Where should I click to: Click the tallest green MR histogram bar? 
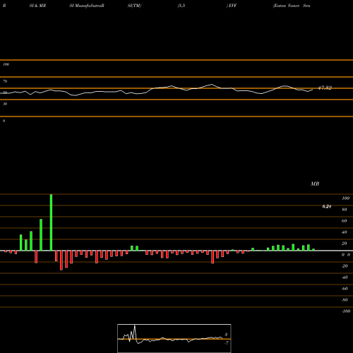51,222
